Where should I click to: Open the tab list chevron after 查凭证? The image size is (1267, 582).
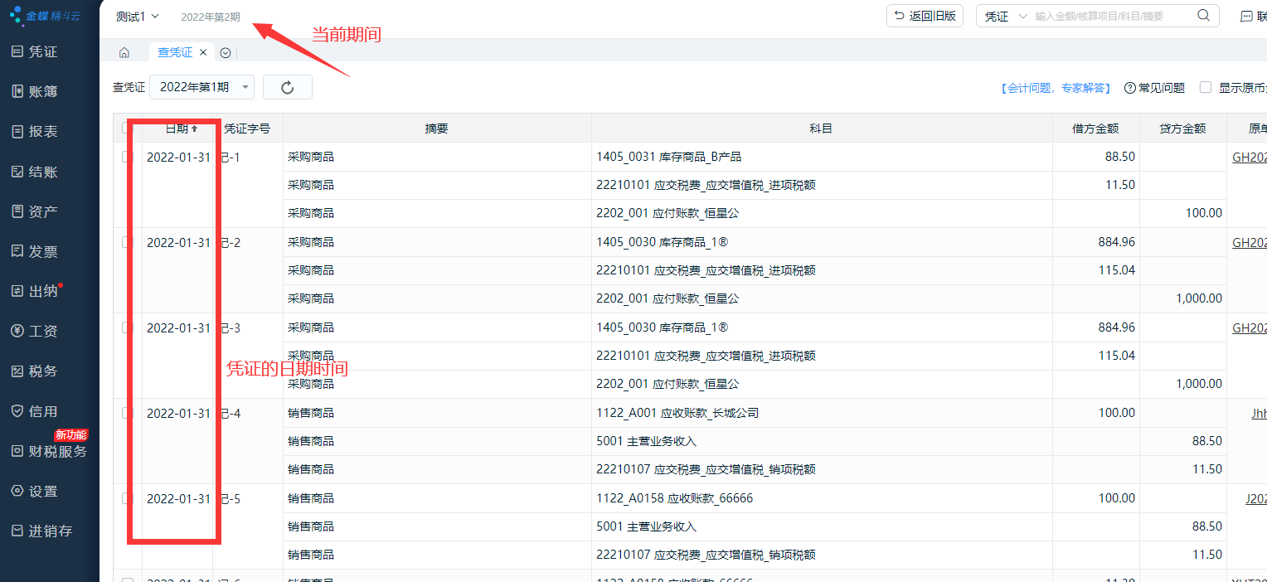coord(226,52)
